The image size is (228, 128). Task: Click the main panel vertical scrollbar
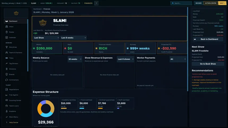[x=188, y=49]
